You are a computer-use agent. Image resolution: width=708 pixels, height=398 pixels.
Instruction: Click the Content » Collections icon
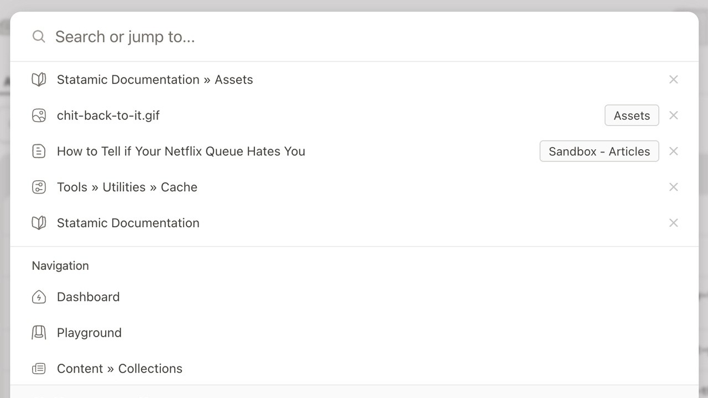pos(39,369)
